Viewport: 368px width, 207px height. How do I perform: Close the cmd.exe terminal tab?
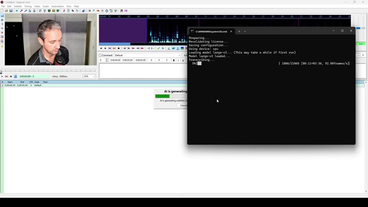pos(231,31)
